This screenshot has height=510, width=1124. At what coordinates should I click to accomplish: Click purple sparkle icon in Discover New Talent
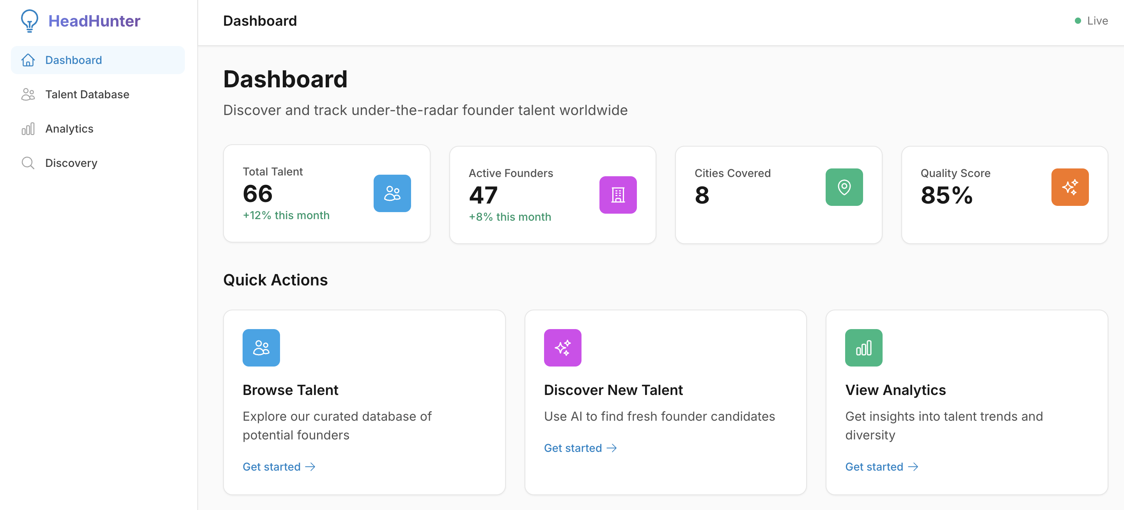point(562,348)
